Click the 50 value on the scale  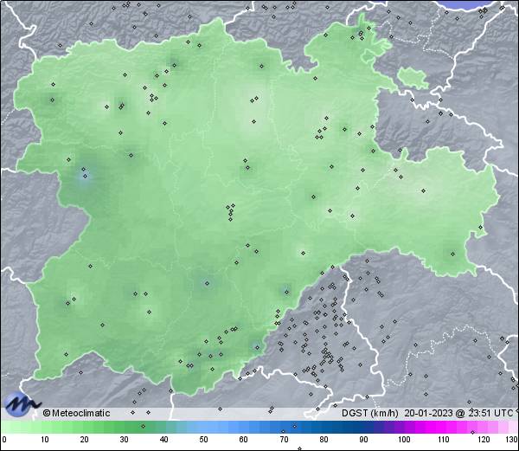203,440
